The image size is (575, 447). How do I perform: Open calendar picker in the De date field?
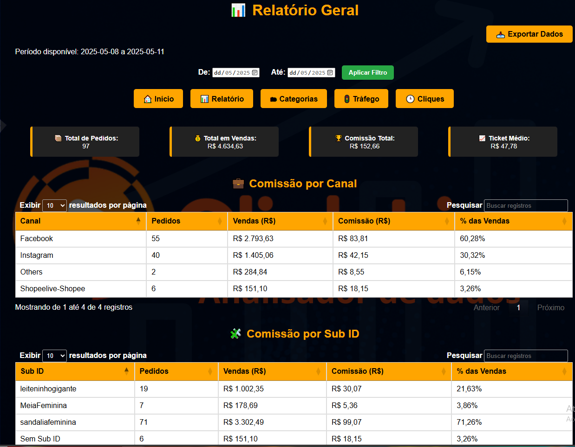point(255,73)
